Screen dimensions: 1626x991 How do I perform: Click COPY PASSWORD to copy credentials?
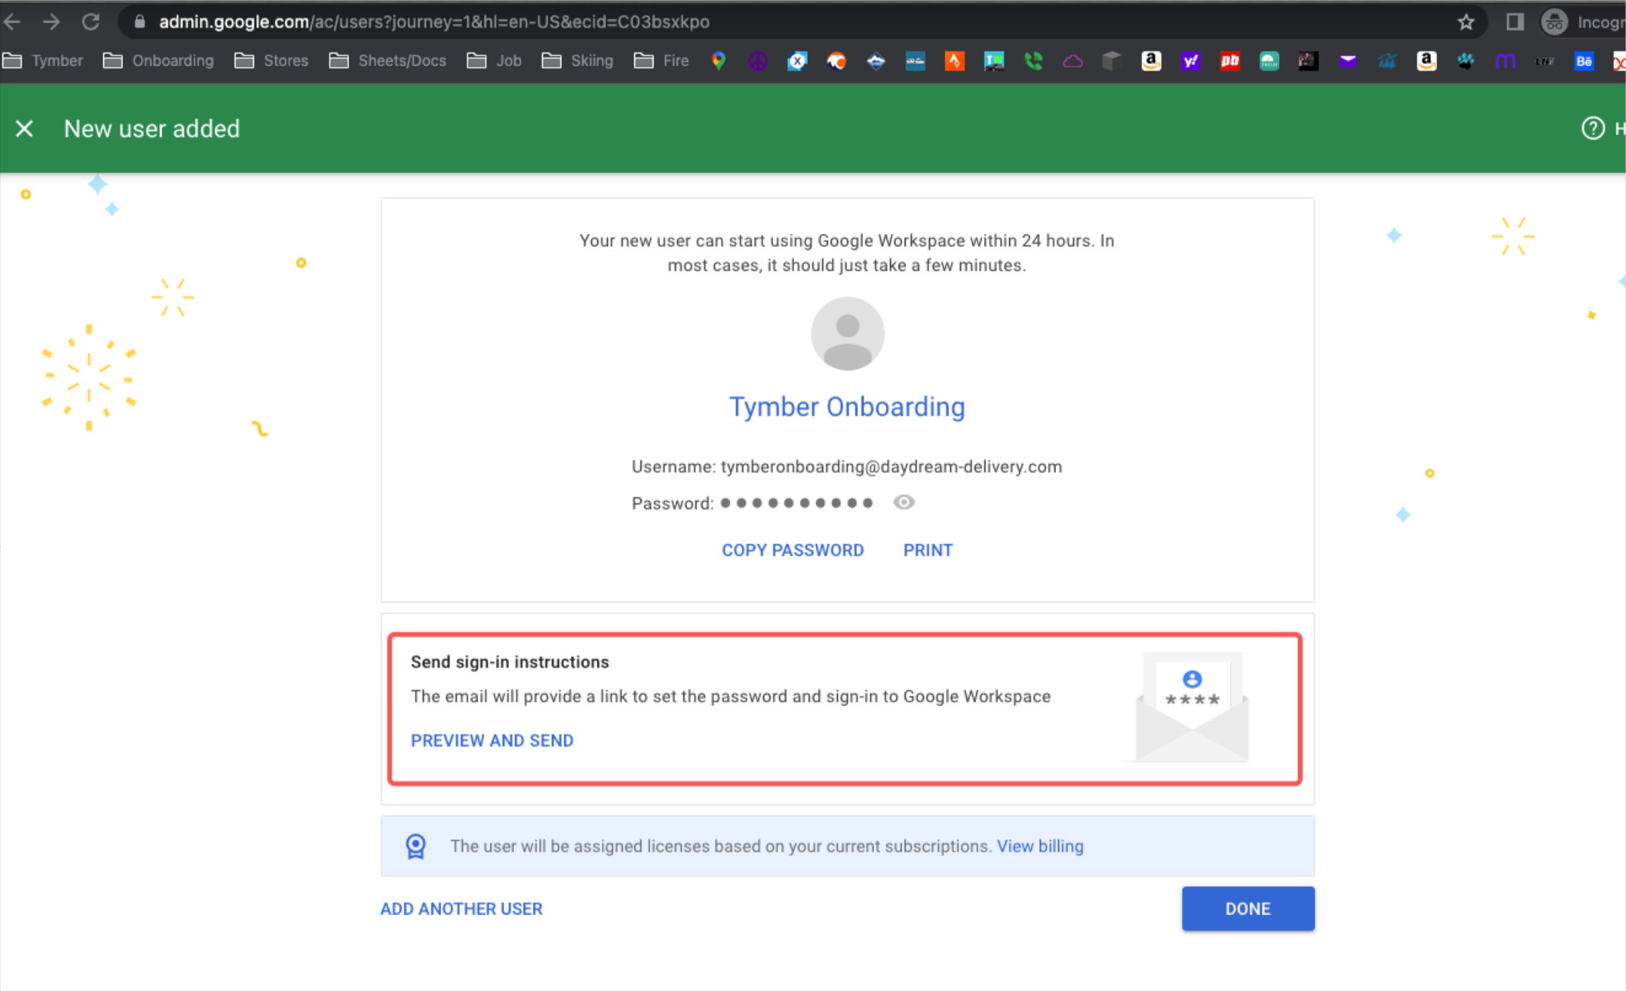(x=792, y=550)
